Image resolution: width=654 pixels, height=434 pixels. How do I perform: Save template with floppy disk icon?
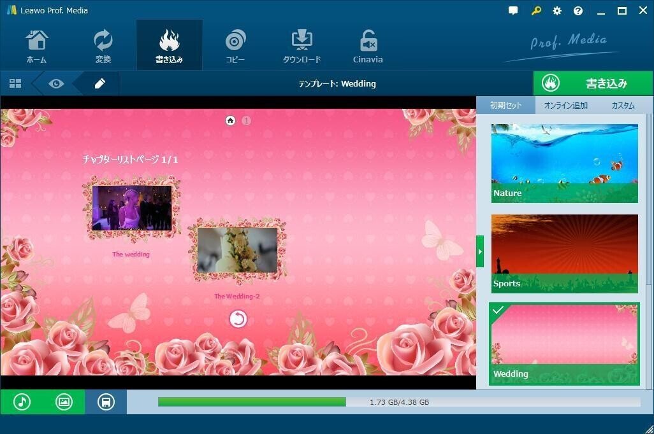106,402
